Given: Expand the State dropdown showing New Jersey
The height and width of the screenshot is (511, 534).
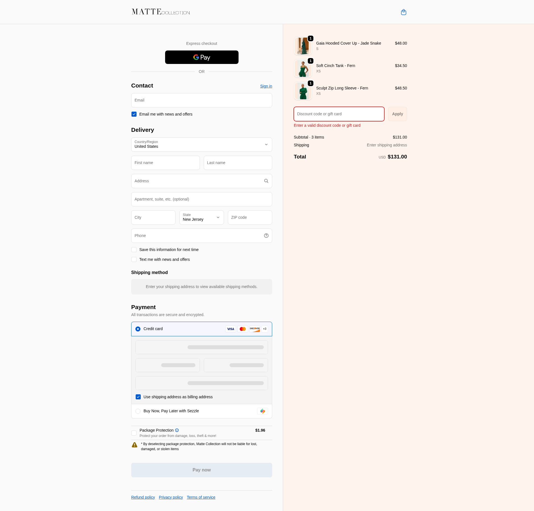Looking at the screenshot, I should pyautogui.click(x=202, y=217).
